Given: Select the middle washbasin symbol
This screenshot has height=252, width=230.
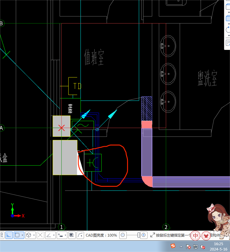Looking at the screenshot, I should pos(168,74).
